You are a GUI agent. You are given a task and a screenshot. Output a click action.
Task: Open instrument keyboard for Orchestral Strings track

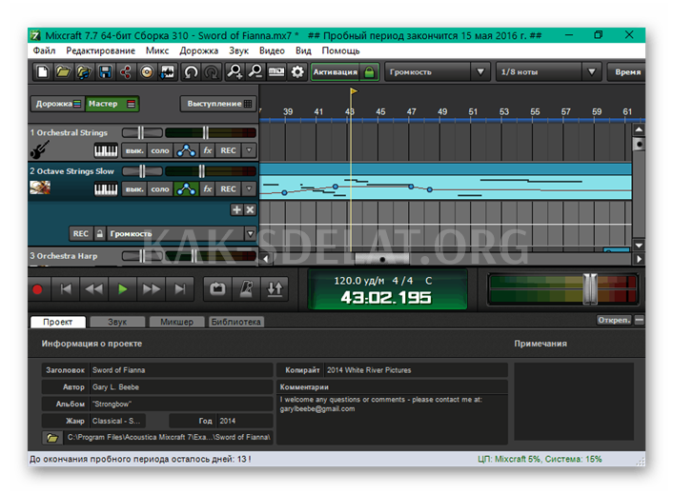[106, 150]
